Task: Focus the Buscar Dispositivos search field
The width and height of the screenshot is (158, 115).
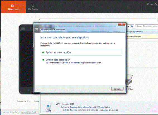Action: (x=147, y=26)
